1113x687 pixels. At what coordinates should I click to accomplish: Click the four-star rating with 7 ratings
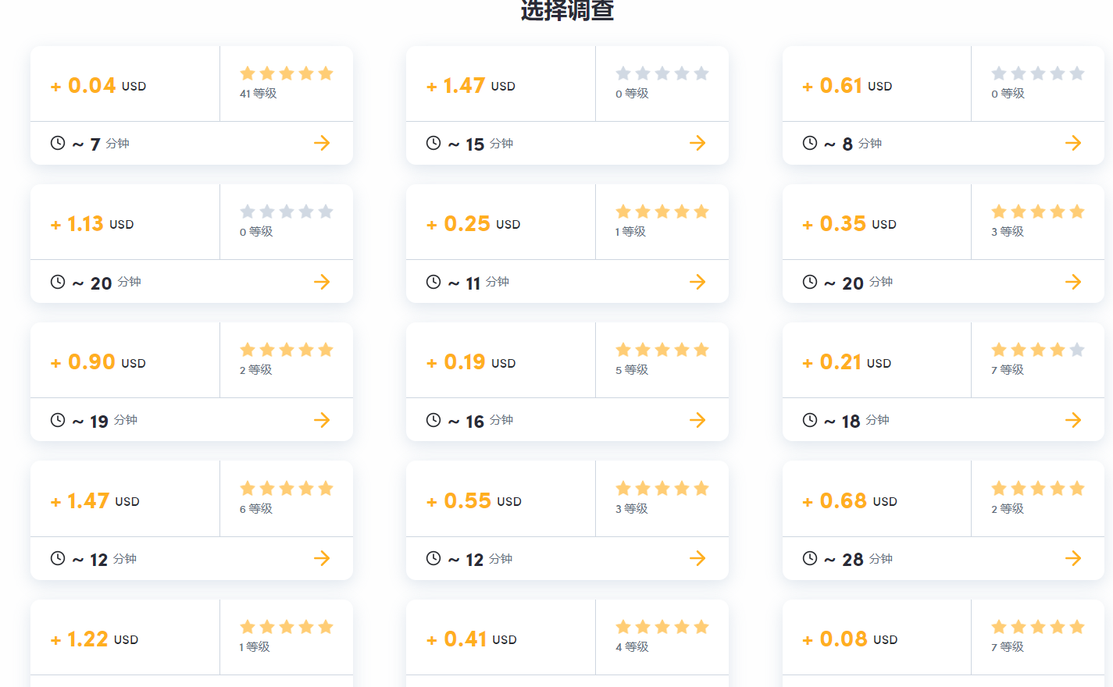point(1038,350)
